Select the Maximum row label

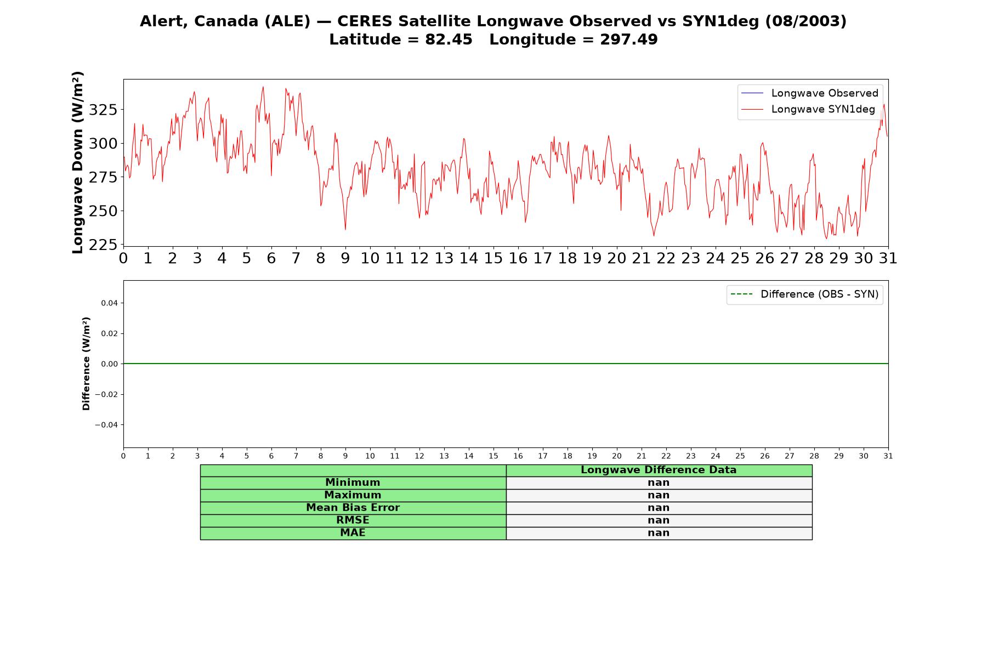353,495
